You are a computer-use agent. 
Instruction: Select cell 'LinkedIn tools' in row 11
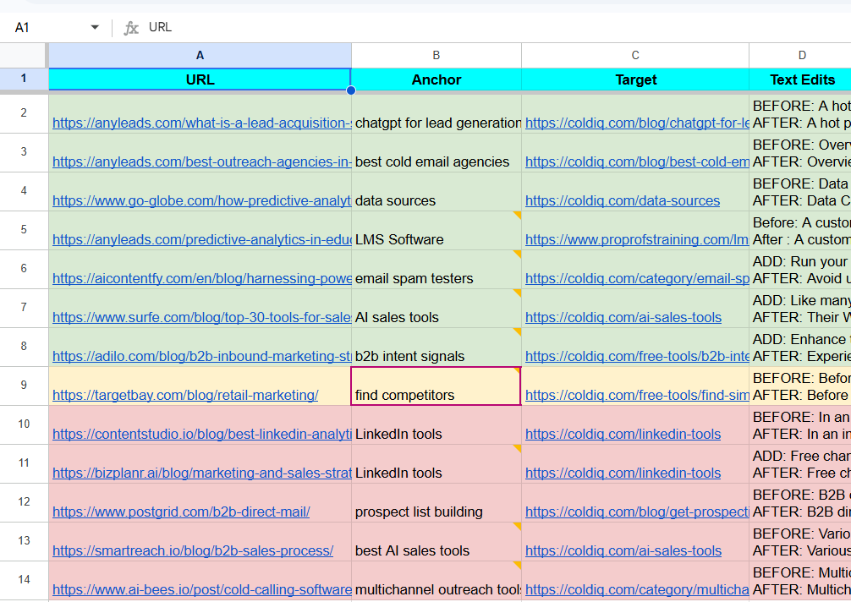[x=436, y=463]
